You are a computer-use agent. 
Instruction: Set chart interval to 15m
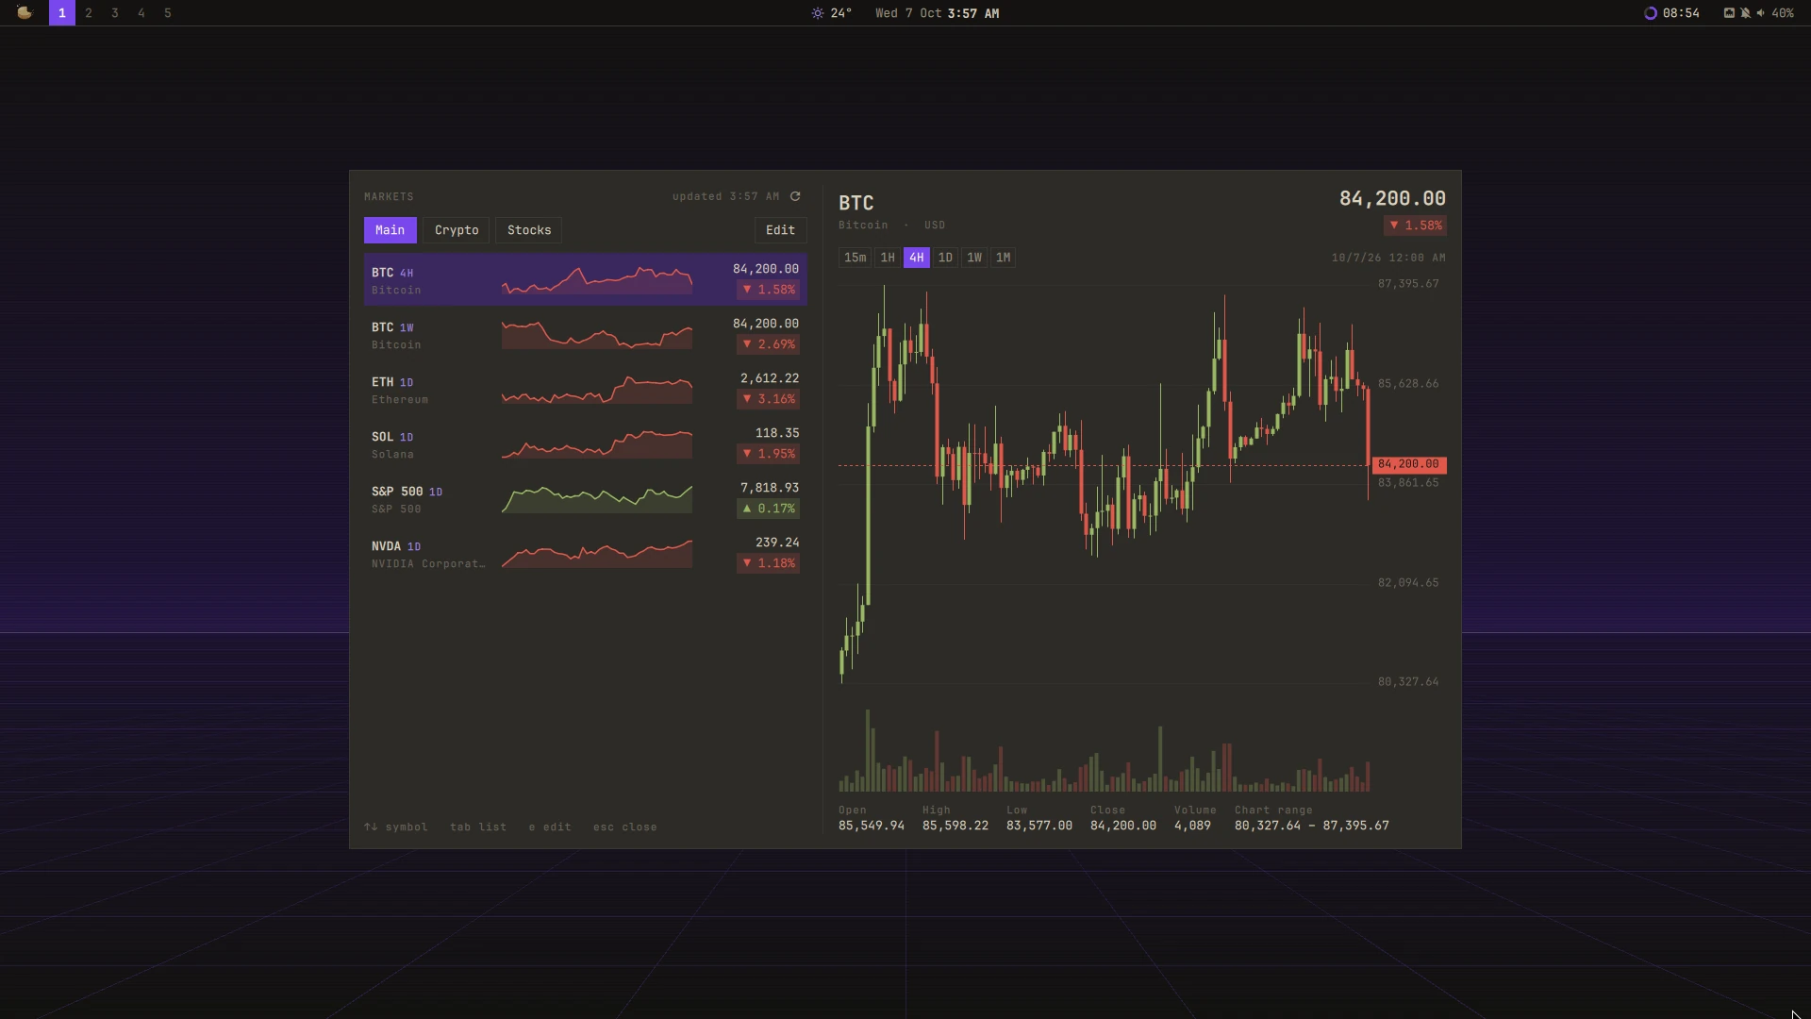[855, 258]
